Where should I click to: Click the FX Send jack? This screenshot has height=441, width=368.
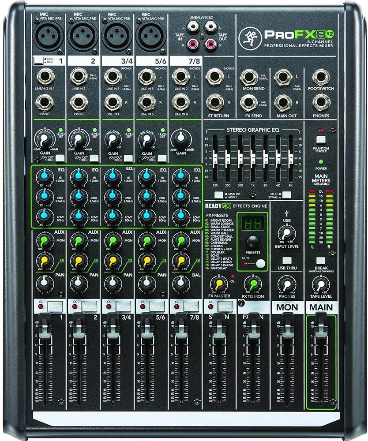249,103
